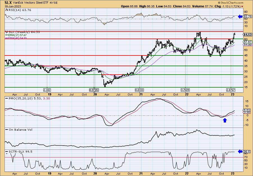Click the year 19 label on the time axis

[49, 94]
